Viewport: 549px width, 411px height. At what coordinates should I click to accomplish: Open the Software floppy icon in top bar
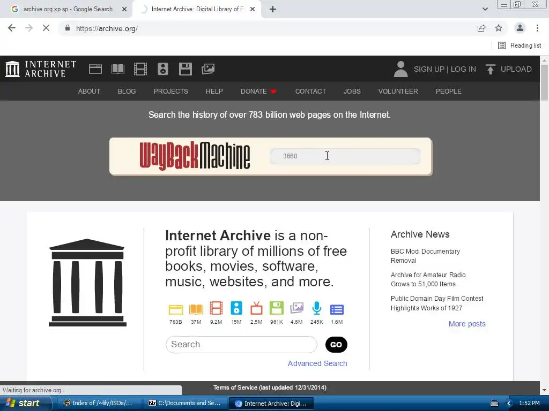pyautogui.click(x=185, y=69)
